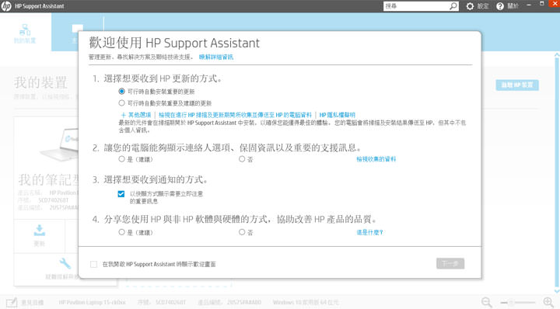560x309 pixels.
Task: Select automatic install of important and recommended updates
Action: [121, 102]
